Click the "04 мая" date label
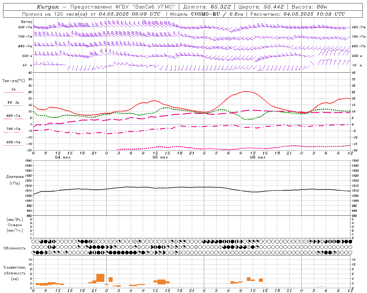The image size is (367, 293). tap(63, 157)
